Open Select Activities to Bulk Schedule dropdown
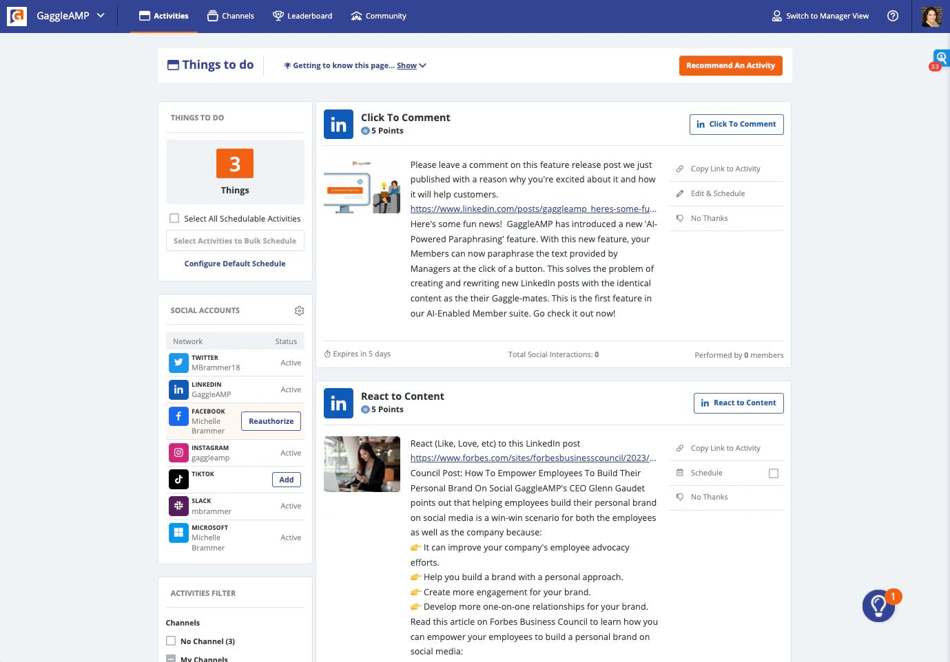 coord(235,241)
